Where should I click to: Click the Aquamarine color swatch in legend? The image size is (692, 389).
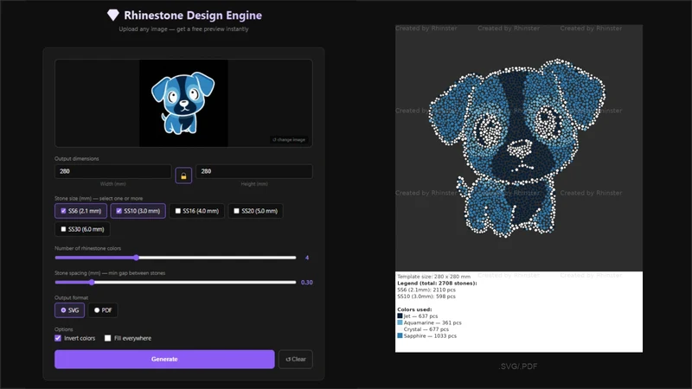coord(400,322)
